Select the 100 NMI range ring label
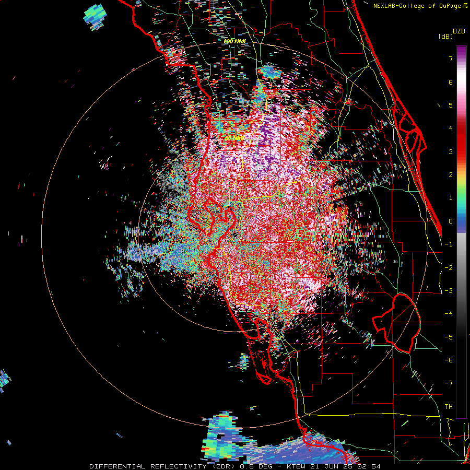The height and width of the screenshot is (470, 470). pyautogui.click(x=234, y=41)
